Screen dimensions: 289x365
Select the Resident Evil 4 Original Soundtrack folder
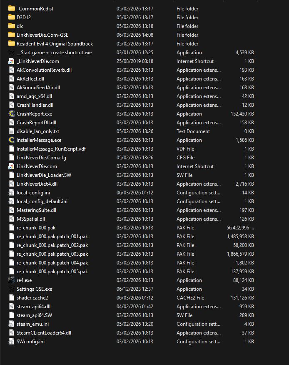55,44
